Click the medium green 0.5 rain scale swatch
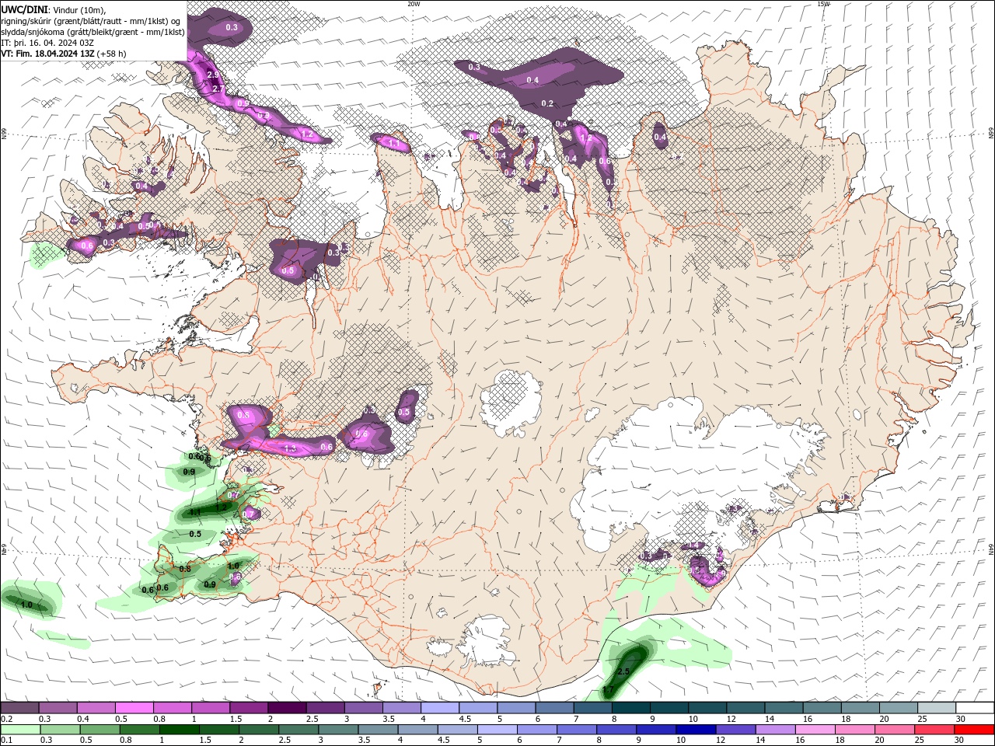This screenshot has width=995, height=746. click(99, 730)
